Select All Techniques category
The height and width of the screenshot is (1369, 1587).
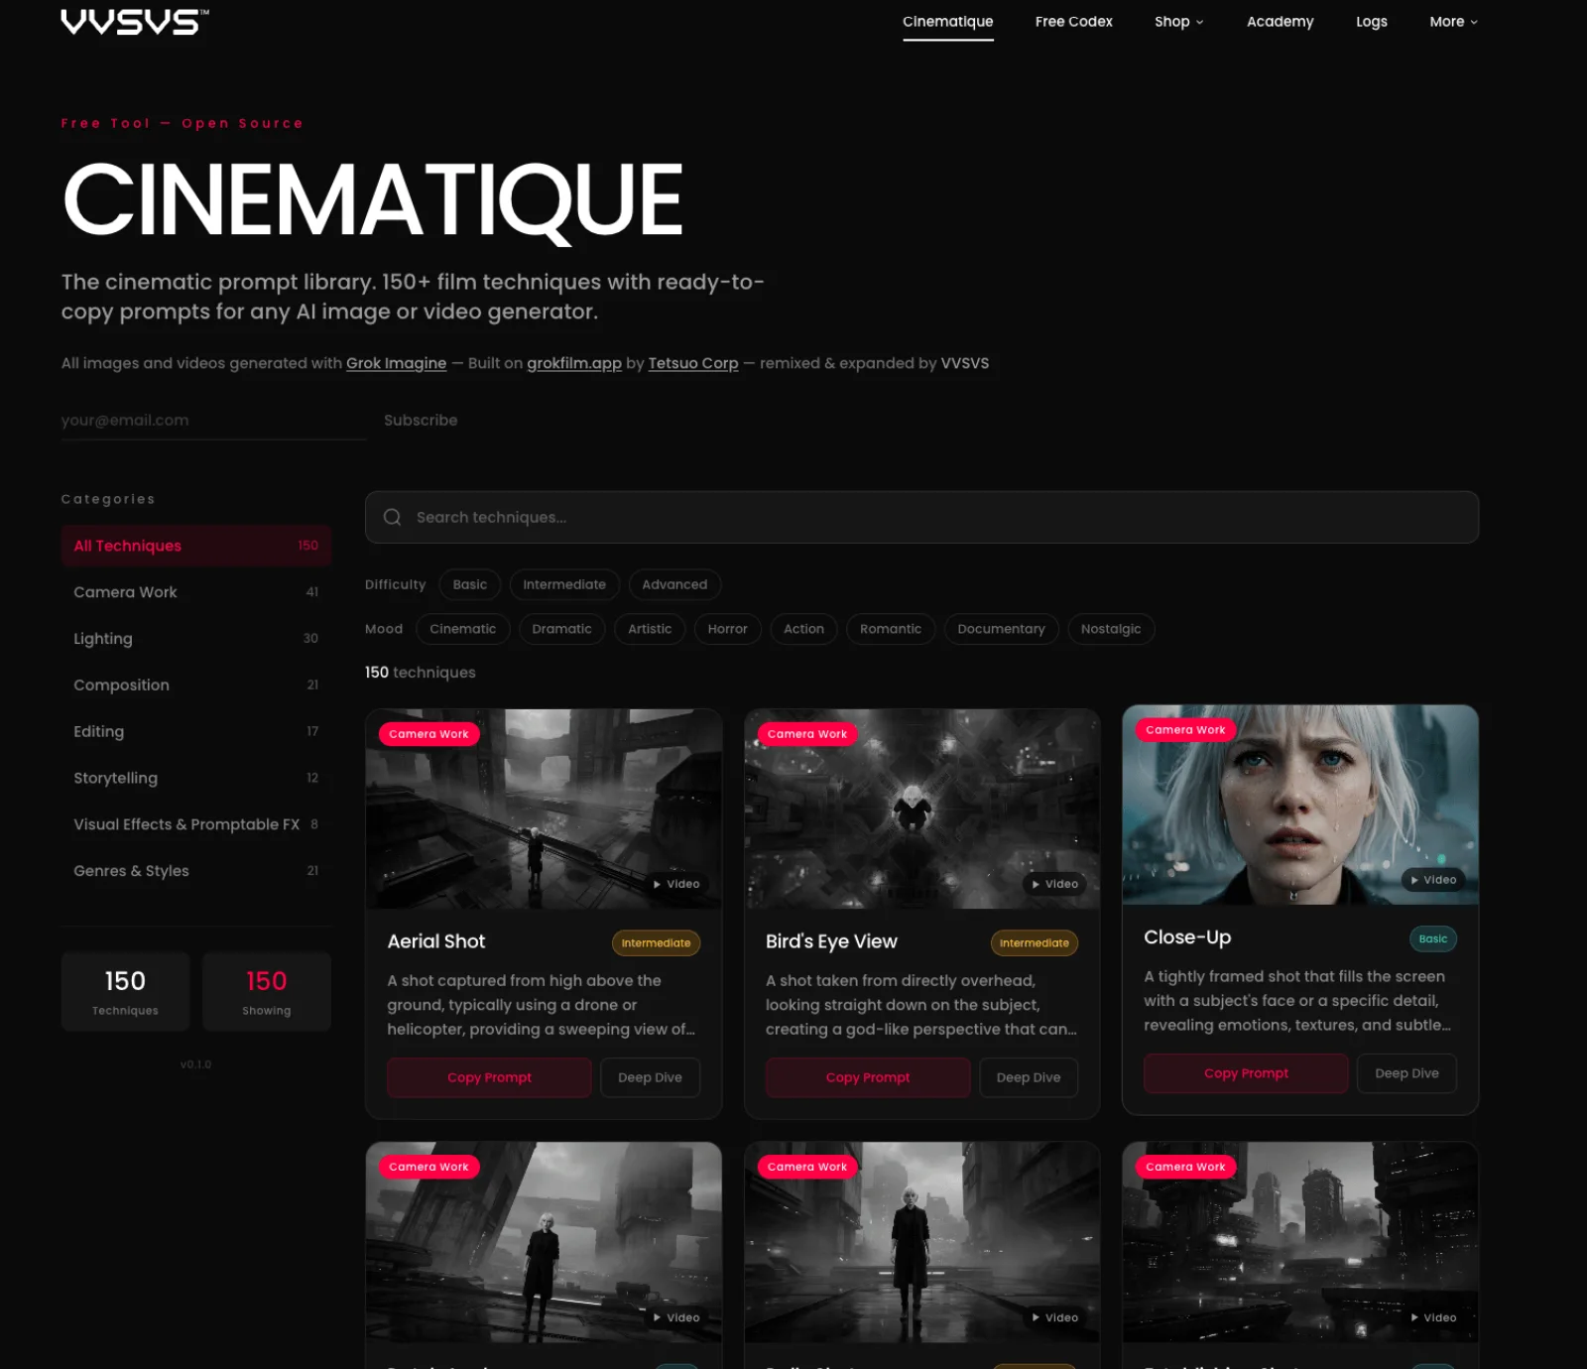click(196, 546)
